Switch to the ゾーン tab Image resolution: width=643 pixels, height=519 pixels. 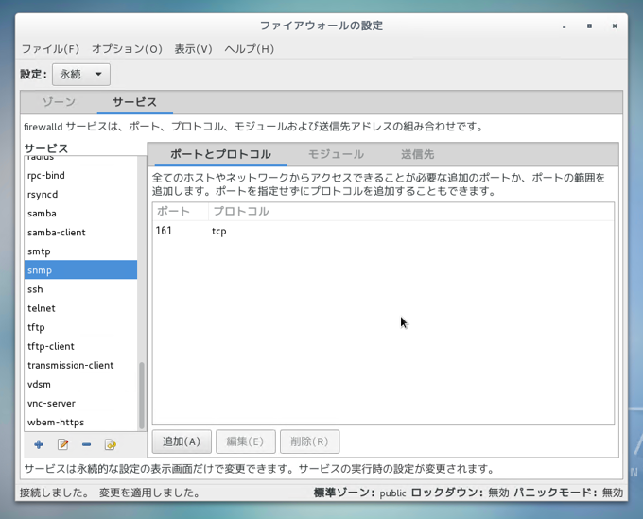pos(59,102)
